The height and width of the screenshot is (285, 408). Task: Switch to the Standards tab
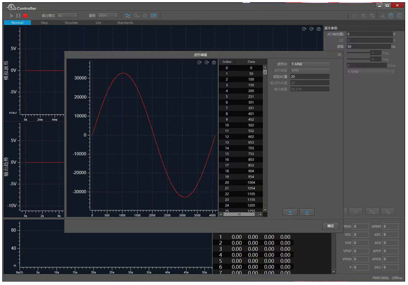pos(125,23)
